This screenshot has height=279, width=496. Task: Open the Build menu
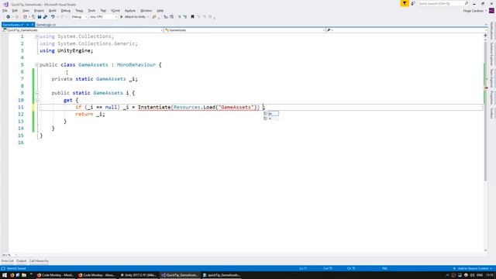[x=53, y=11]
